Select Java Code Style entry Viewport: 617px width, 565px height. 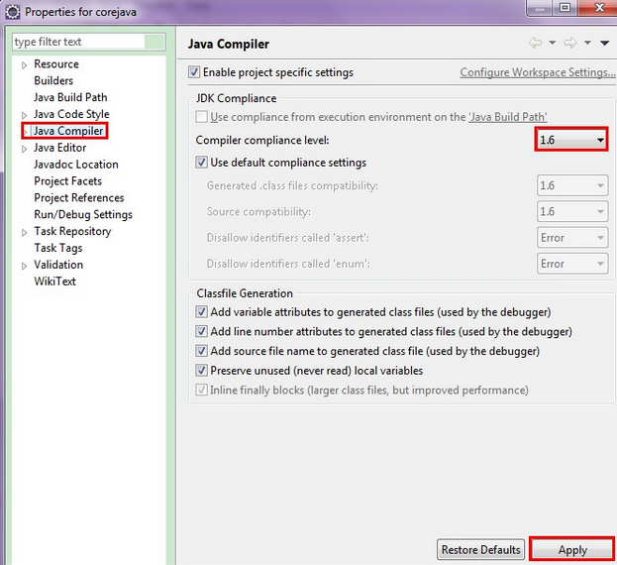pos(71,114)
